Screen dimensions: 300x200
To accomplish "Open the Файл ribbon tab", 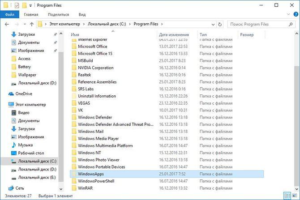I will [9, 14].
